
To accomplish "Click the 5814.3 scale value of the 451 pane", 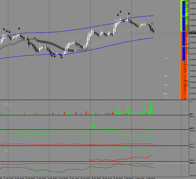I will click(x=192, y=147).
